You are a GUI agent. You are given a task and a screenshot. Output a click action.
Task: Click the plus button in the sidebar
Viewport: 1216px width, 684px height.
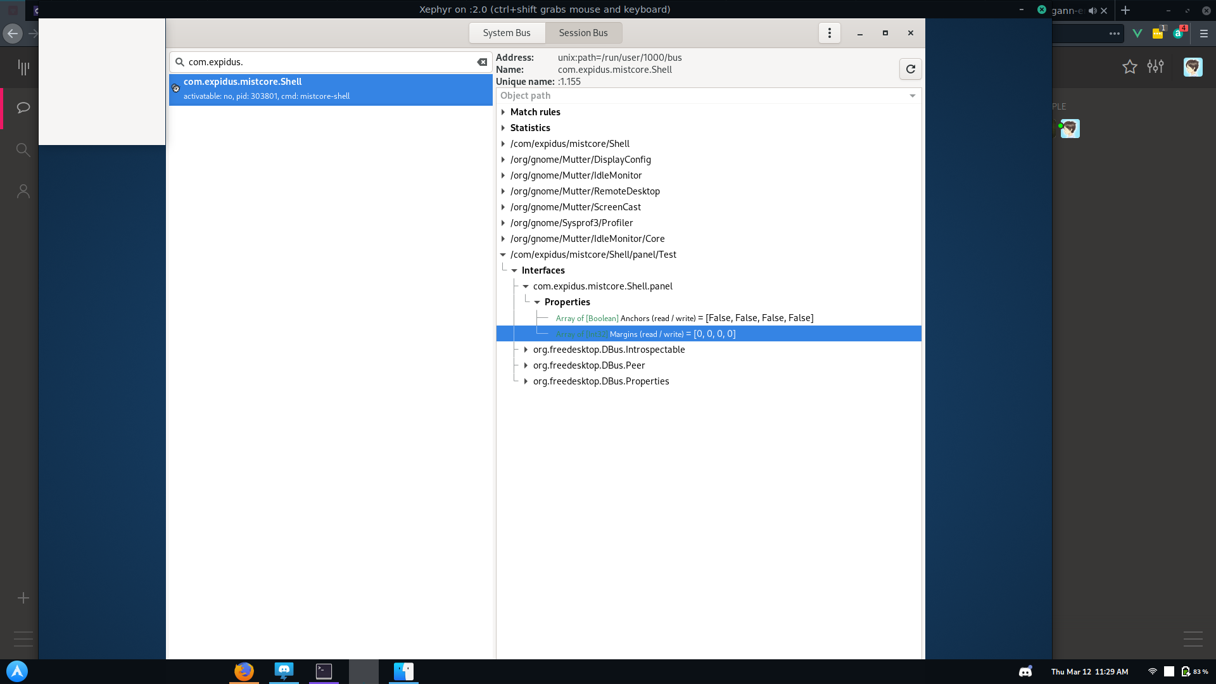[x=23, y=597]
